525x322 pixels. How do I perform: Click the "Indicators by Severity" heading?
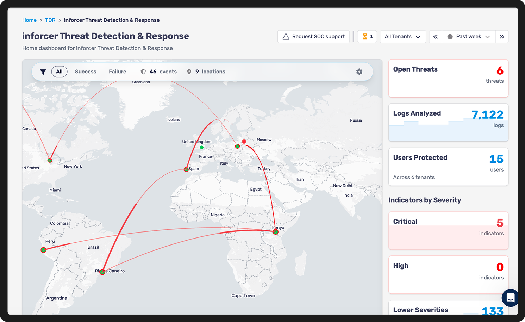click(425, 200)
